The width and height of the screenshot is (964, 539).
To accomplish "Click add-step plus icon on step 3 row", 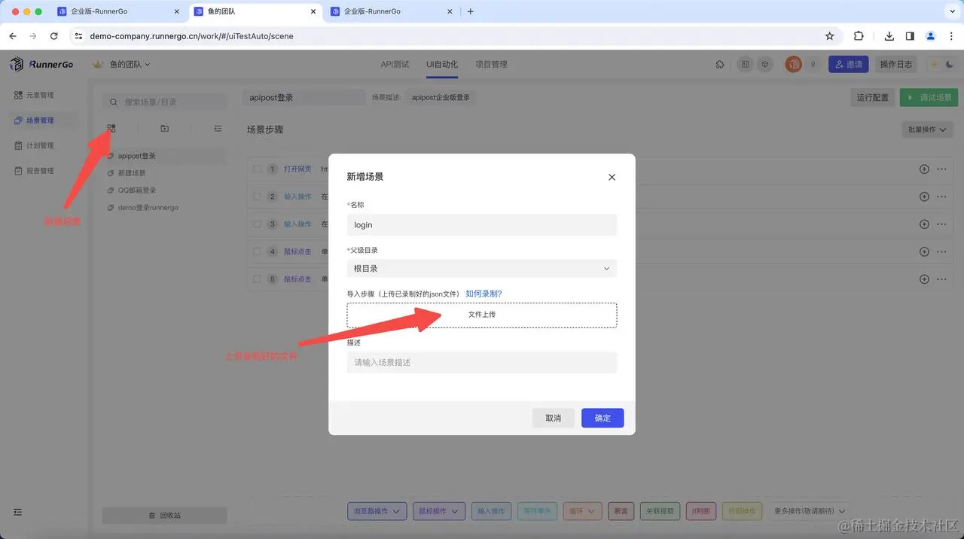I will pos(924,224).
